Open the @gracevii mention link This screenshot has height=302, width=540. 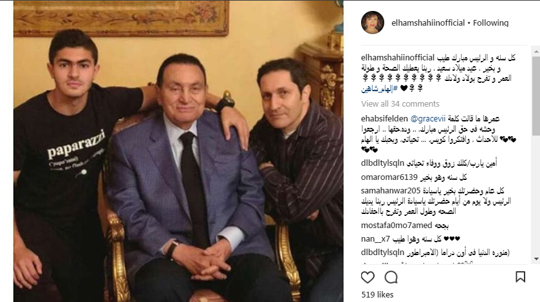428,119
